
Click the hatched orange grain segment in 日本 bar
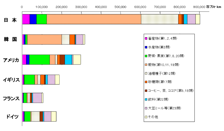pyautogui.click(x=94, y=19)
